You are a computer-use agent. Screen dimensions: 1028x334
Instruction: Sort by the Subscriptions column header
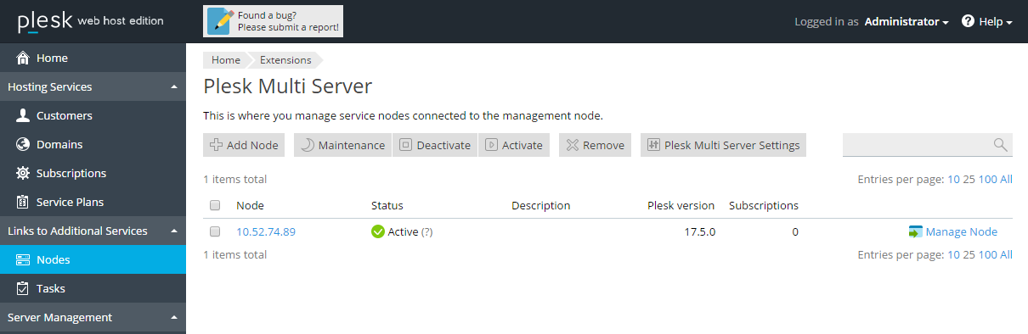pyautogui.click(x=764, y=205)
